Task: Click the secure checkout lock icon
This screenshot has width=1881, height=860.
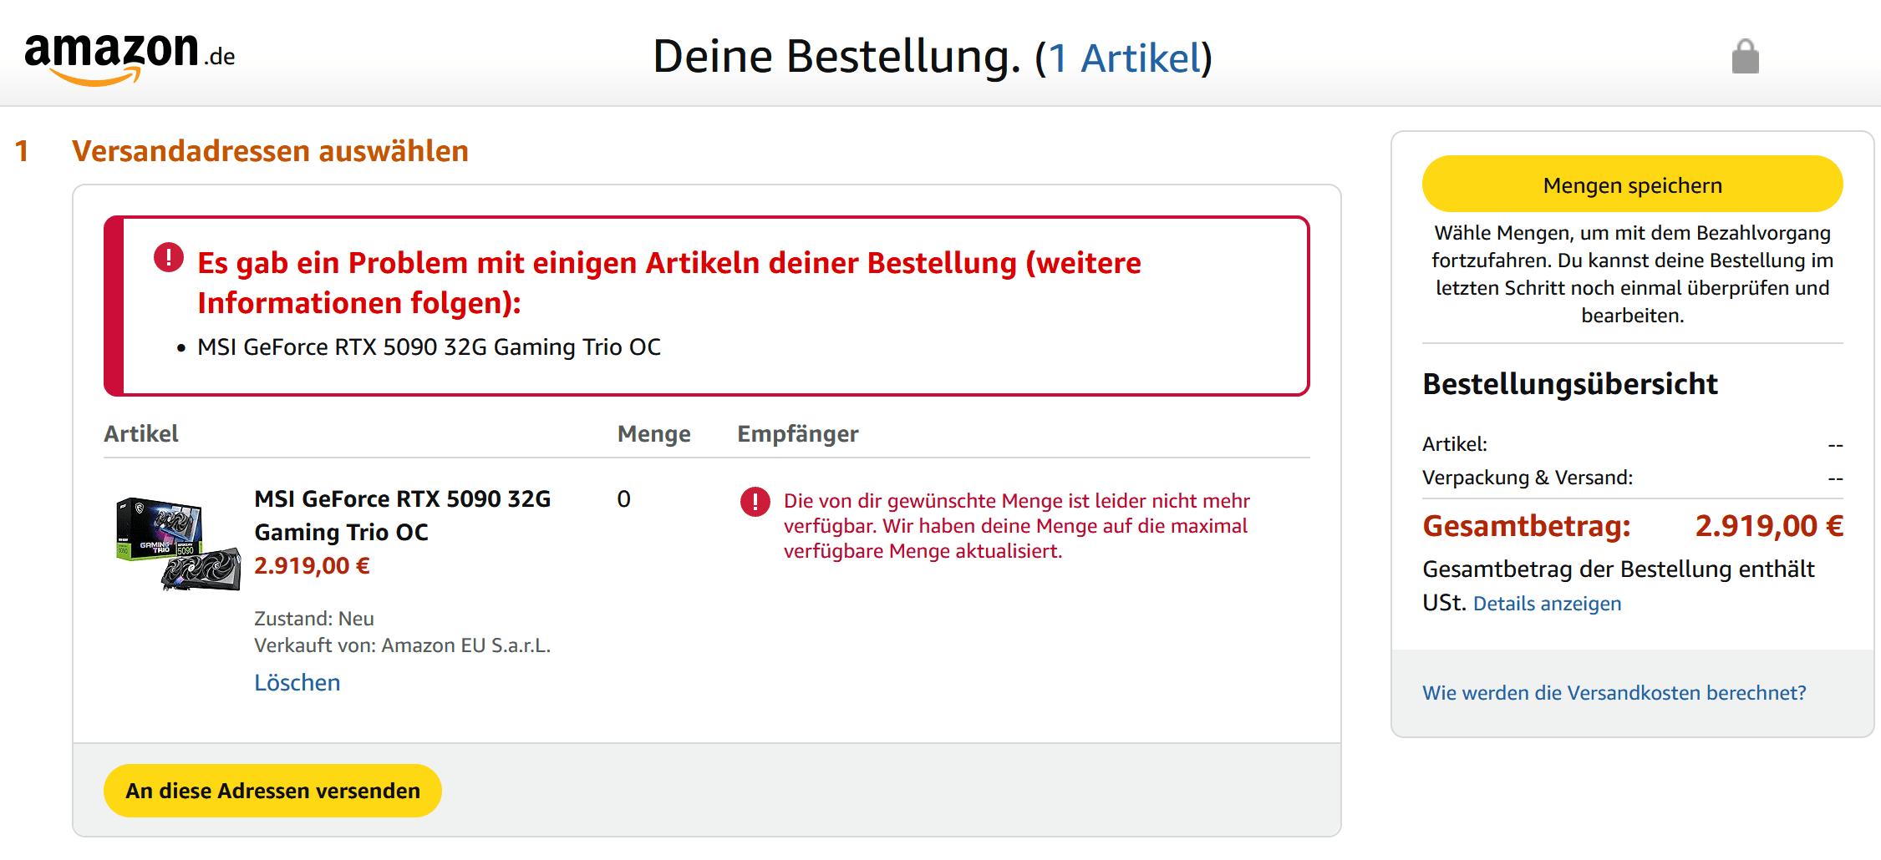Action: [1745, 57]
